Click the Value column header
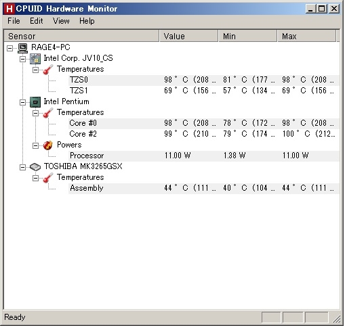345x326 pixels. point(189,36)
